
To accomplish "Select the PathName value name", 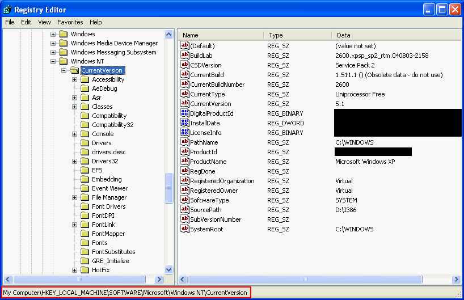I will [204, 142].
